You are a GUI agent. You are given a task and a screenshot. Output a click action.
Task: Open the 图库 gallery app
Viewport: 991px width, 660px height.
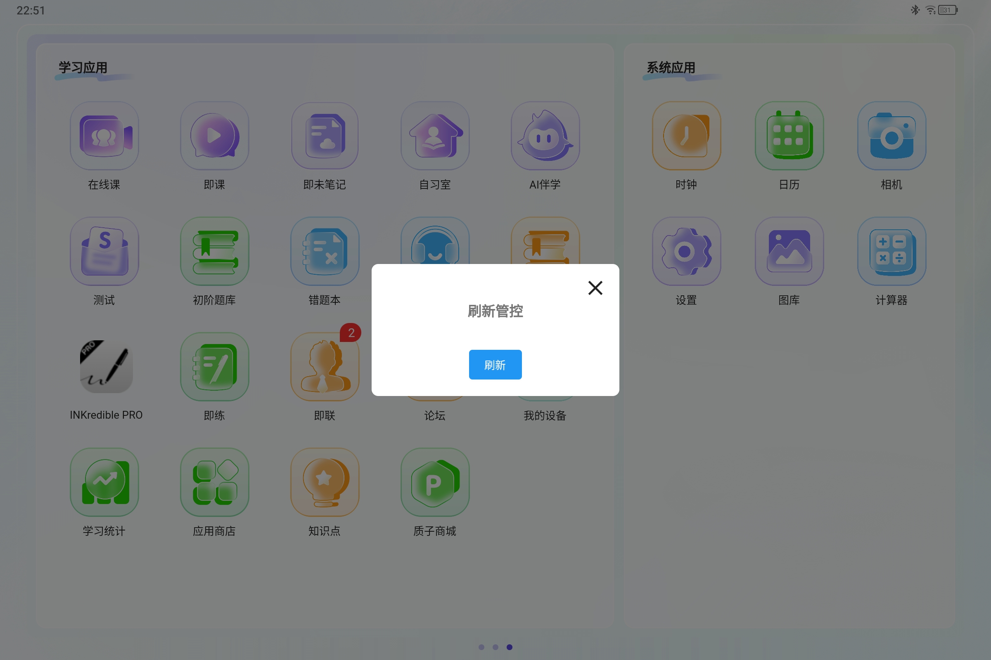pos(789,251)
